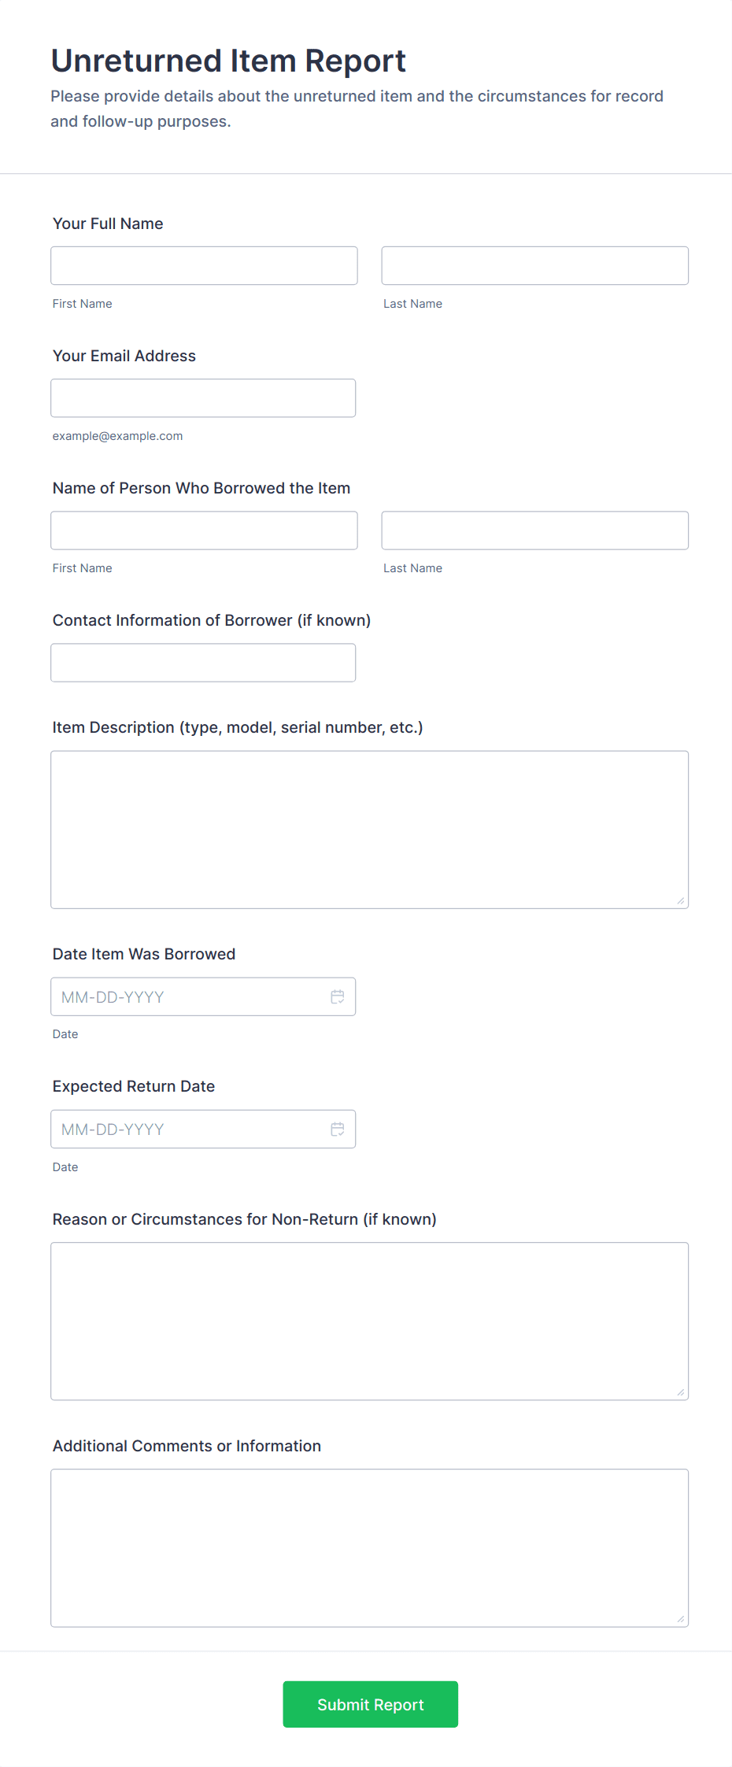
Task: Focus the Item Description text area
Action: 370,830
